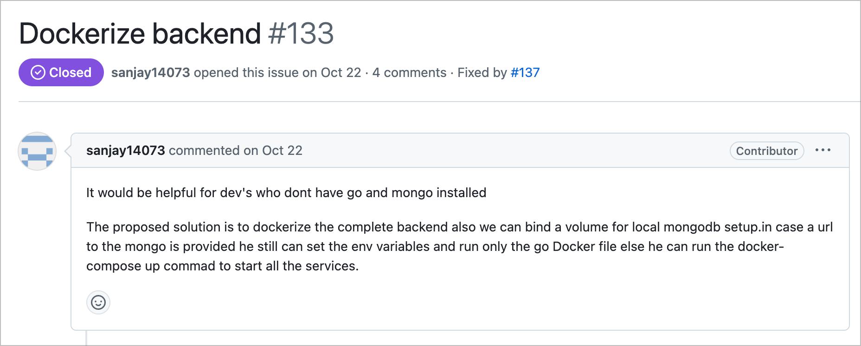The height and width of the screenshot is (346, 861).
Task: Click the timeline connector line below comment
Action: [86, 338]
